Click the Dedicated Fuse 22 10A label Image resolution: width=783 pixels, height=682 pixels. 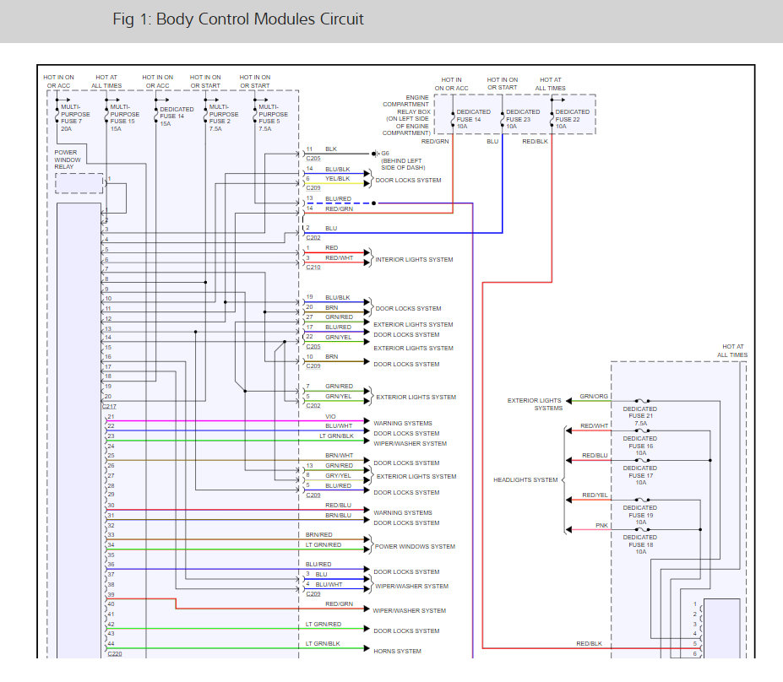point(573,119)
